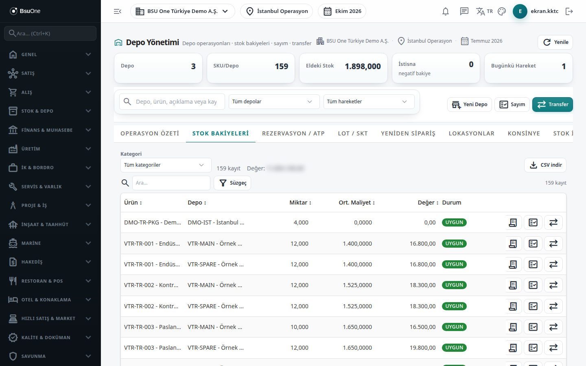
Task: Click the Süzgeç filter button
Action: coord(232,183)
